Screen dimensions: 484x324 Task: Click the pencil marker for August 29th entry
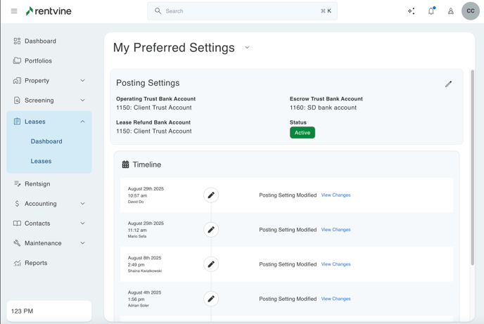coord(211,195)
